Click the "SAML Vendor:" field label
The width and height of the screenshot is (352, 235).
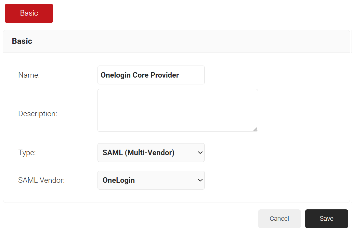[42, 180]
